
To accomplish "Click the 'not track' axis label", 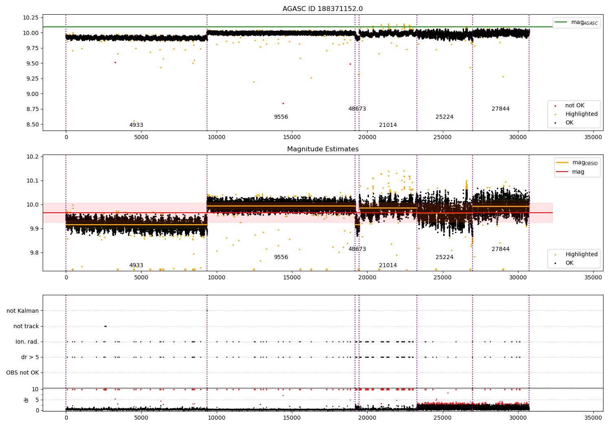I will point(26,326).
